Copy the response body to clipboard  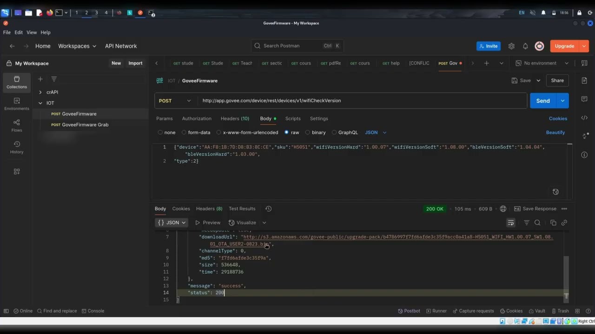coord(553,223)
